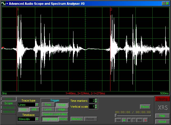
Task: Click the '500ms' time axis label
Action: (164, 93)
